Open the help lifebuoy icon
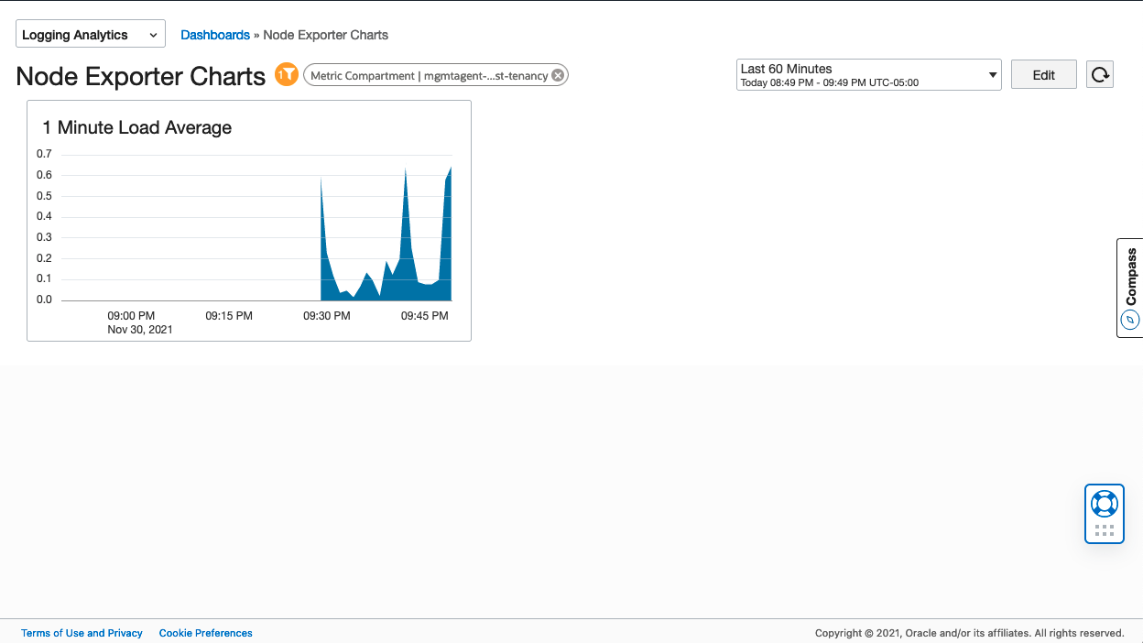Viewport: 1143px width, 643px height. point(1105,504)
